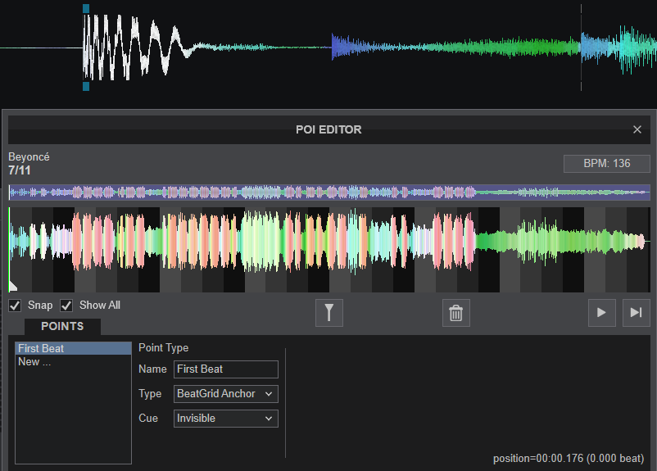Click the white first-beat marker triangle
This screenshot has width=657, height=471.
(x=13, y=287)
